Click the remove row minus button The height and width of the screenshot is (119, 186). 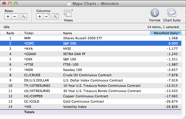click(14, 17)
